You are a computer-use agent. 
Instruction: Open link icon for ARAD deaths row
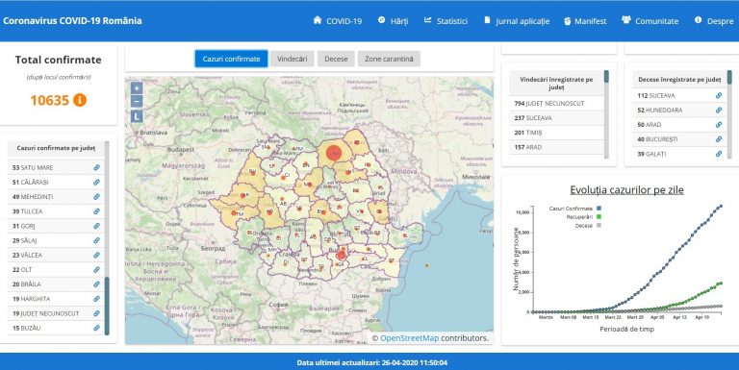(718, 125)
